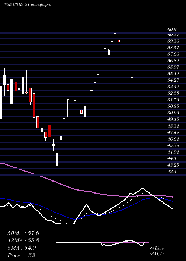Click the 45.79 price level label
The width and height of the screenshot is (186, 261).
tap(173, 145)
